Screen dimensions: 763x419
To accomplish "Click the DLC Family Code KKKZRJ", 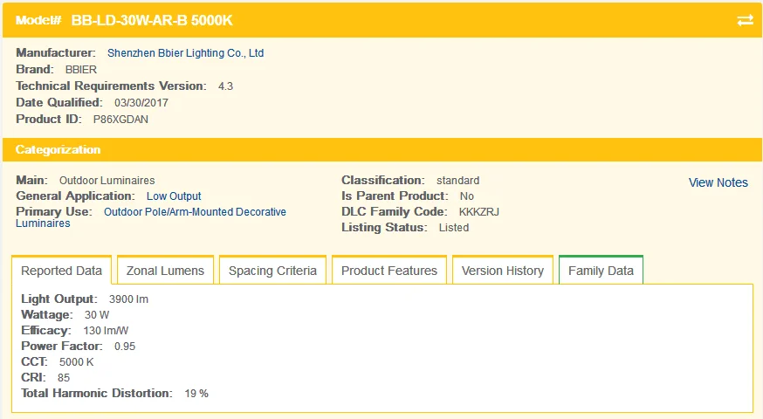I will [478, 212].
